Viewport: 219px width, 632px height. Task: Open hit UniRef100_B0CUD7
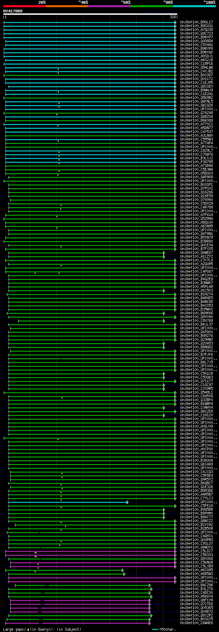point(196,75)
